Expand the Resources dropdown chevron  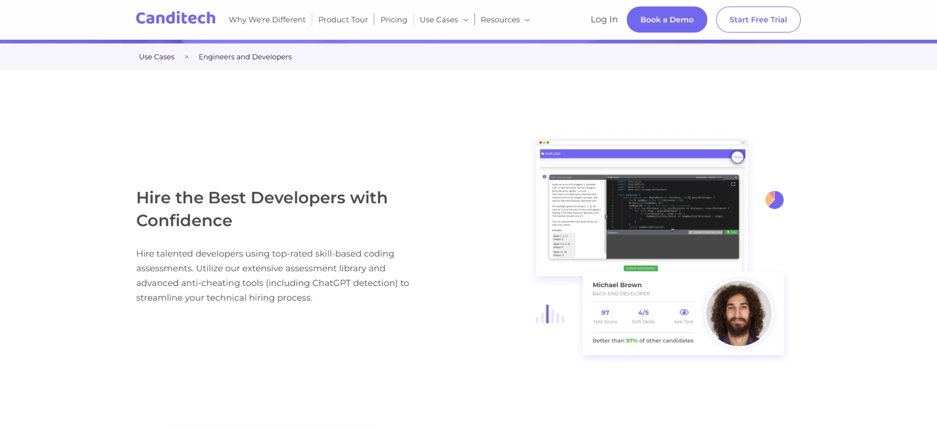(527, 20)
